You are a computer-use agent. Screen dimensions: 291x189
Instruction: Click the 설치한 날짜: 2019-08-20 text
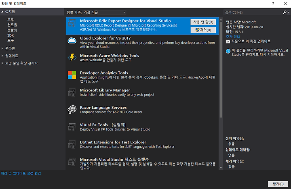click(245, 27)
